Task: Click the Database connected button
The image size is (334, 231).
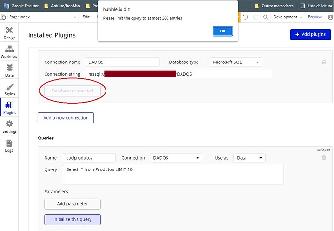Action: 73,91
